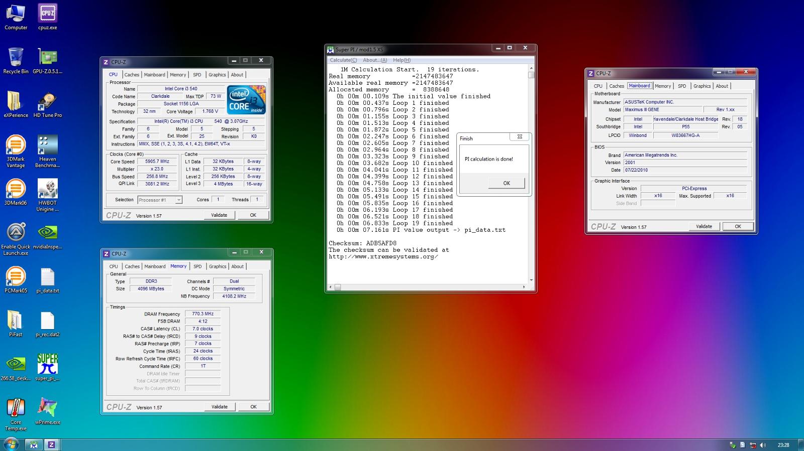804x451 pixels.
Task: Open HWBOT Unigine shortcut
Action: pos(47,195)
